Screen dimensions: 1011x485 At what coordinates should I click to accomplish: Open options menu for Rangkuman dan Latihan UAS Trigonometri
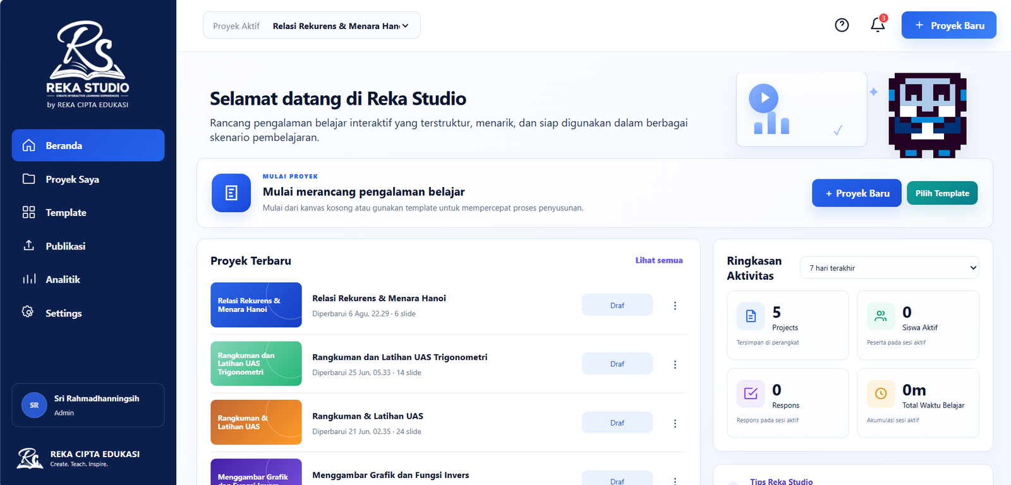(x=675, y=364)
